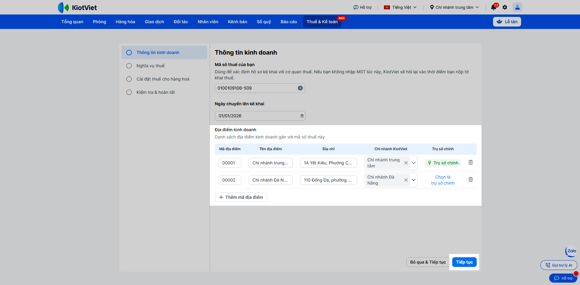Open the user account avatar

click(517, 7)
